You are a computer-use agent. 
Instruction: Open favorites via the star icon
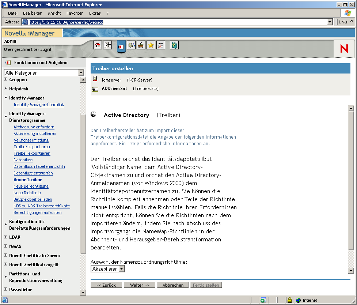[x=151, y=45]
